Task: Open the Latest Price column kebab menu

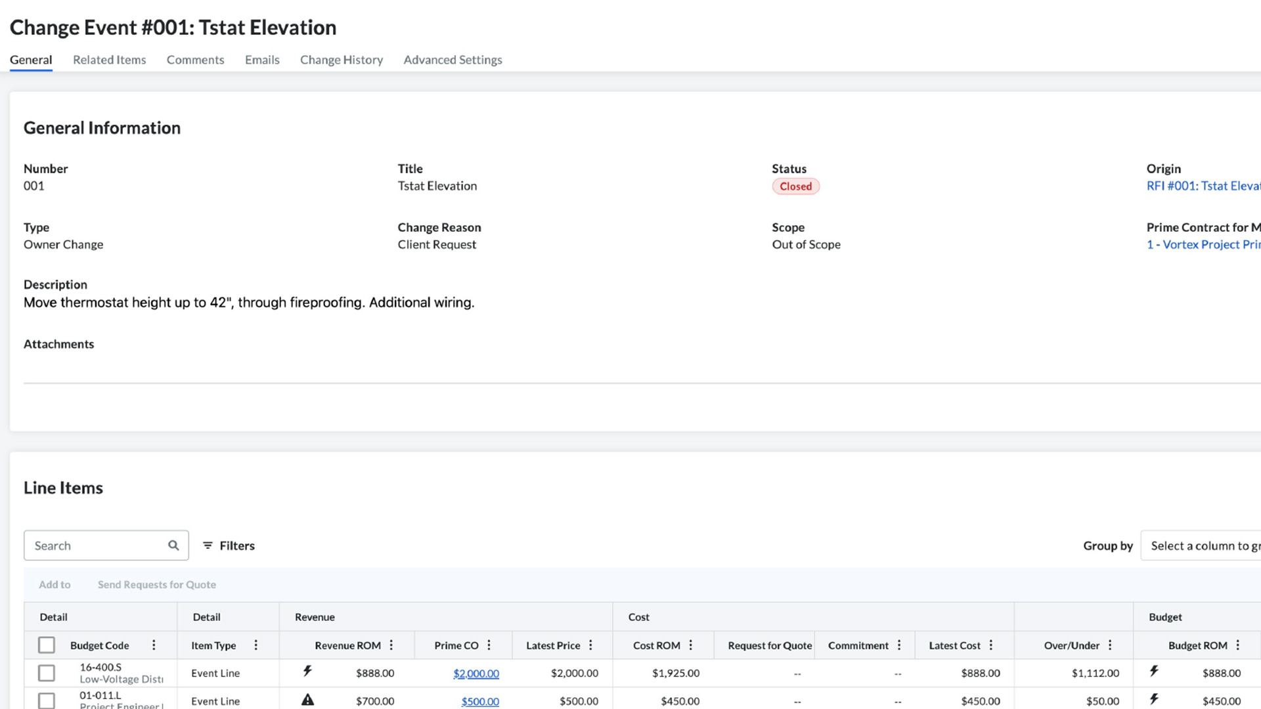Action: pos(590,645)
